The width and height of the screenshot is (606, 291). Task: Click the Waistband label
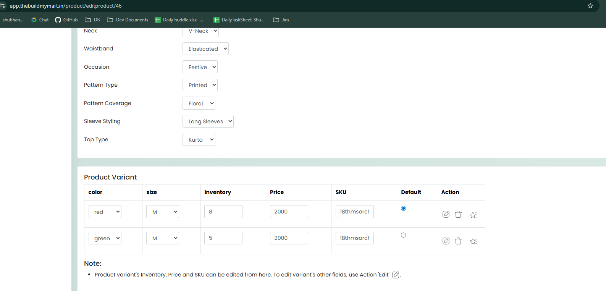point(99,48)
